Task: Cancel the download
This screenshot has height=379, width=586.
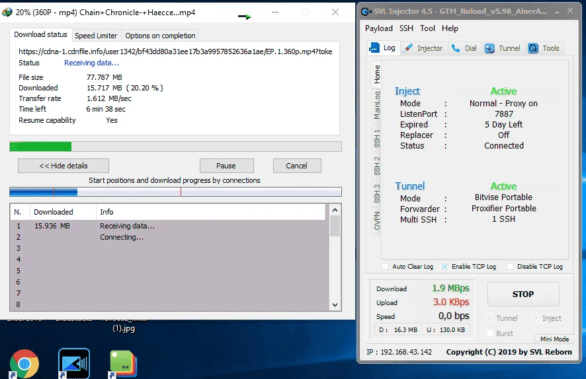Action: [297, 166]
